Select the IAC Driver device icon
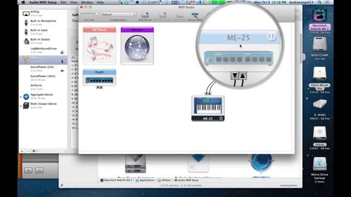 click(x=99, y=46)
